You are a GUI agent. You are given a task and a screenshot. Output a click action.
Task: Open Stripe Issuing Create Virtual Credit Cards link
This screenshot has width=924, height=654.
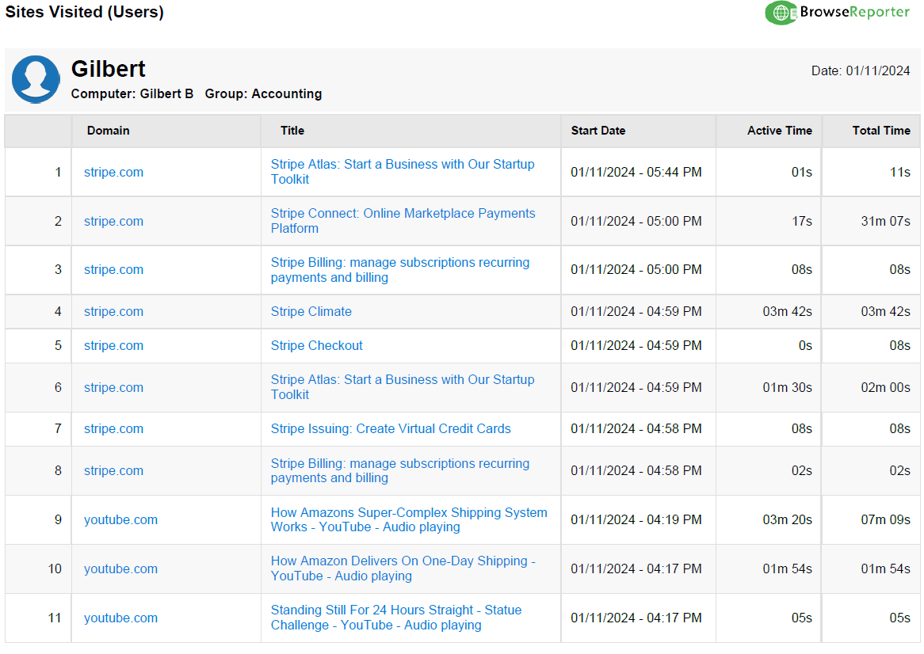click(391, 428)
